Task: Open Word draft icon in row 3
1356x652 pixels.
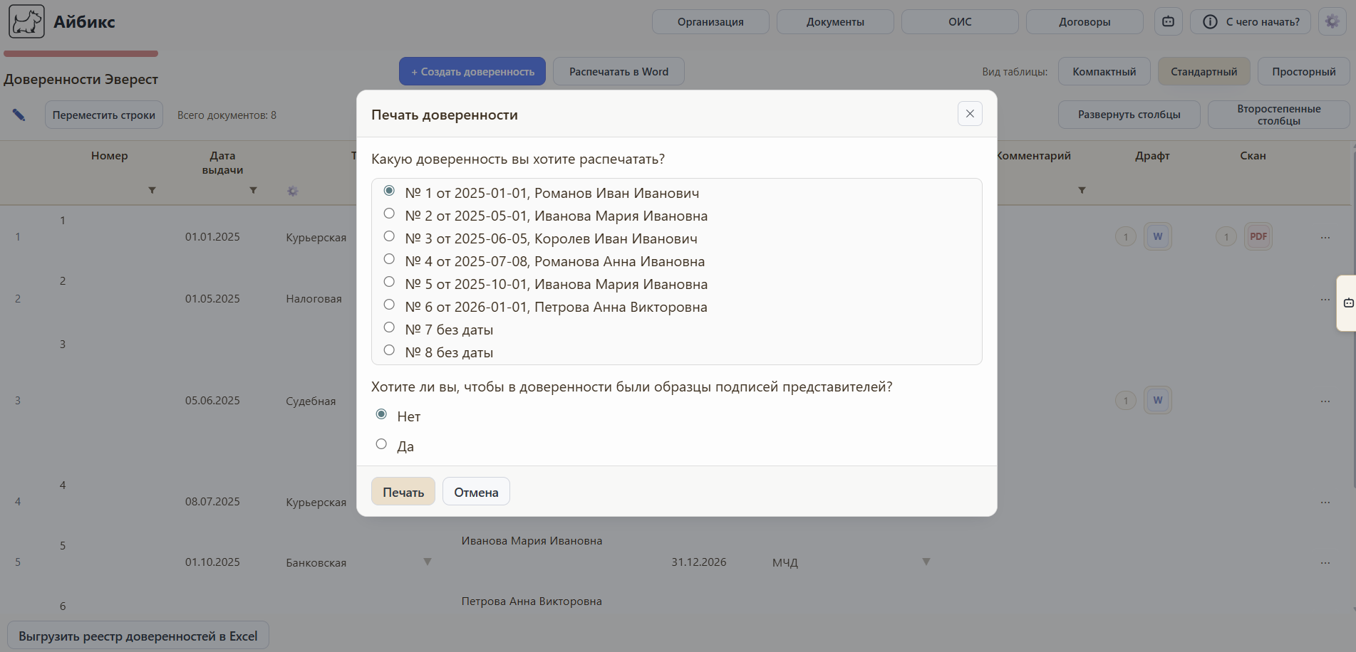Action: (x=1157, y=400)
